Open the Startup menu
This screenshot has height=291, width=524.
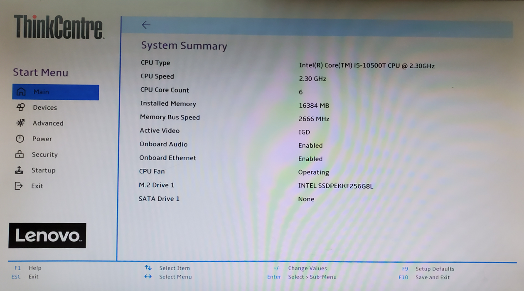click(x=43, y=170)
